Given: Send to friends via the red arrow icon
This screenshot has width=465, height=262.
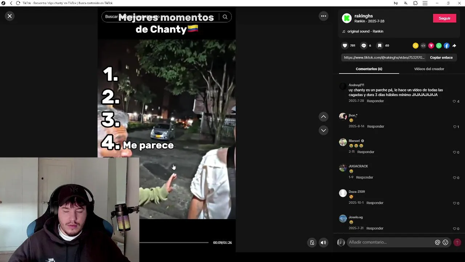Looking at the screenshot, I should coord(431,45).
